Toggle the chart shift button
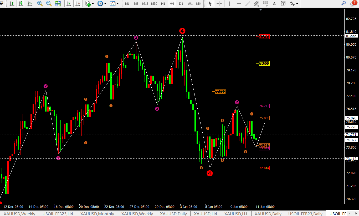This screenshot has width=359, height=216. 78,4
